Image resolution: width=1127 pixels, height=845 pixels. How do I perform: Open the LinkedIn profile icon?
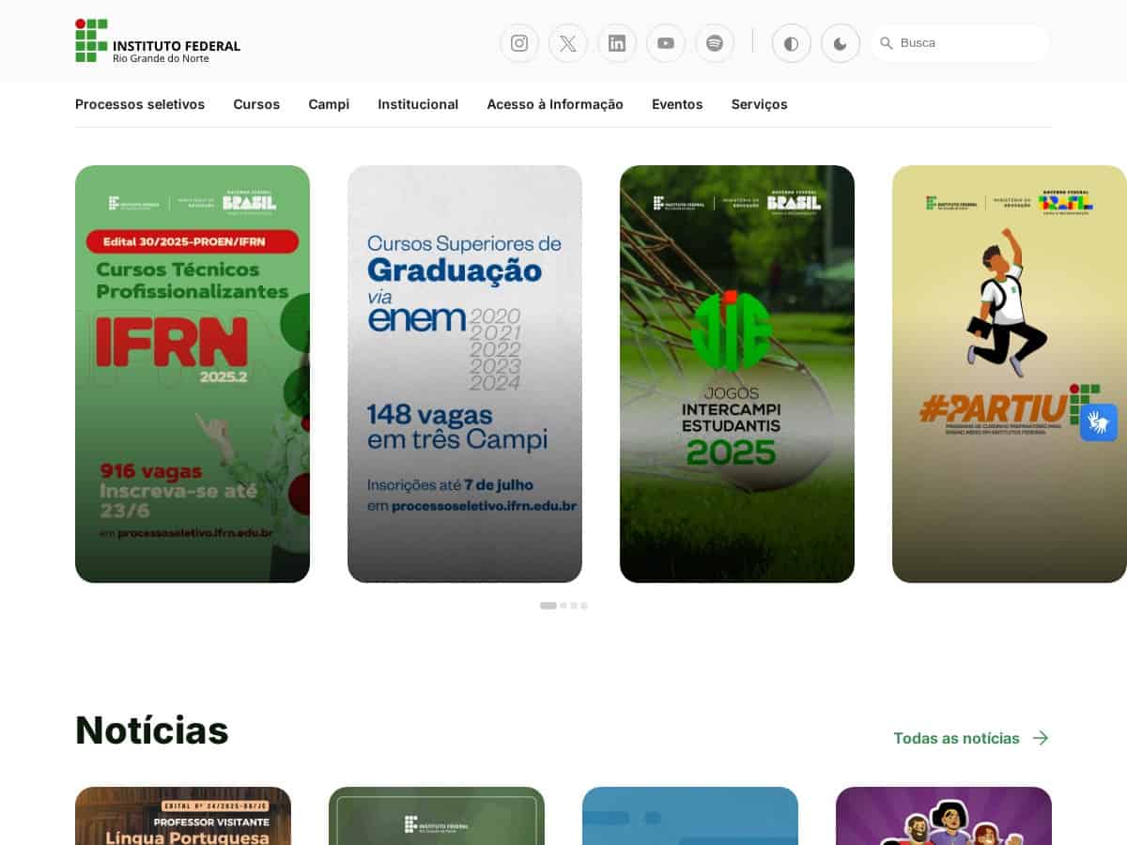617,43
